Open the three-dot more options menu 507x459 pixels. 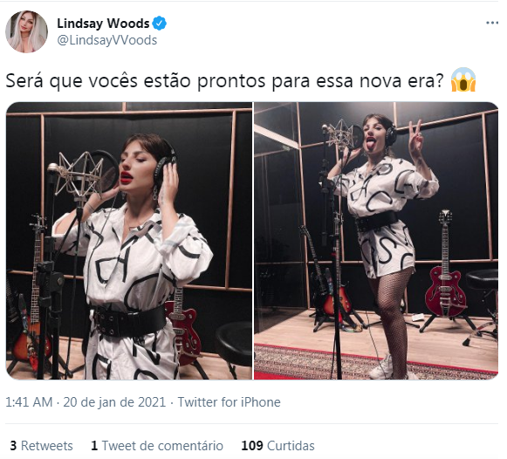coord(492,23)
